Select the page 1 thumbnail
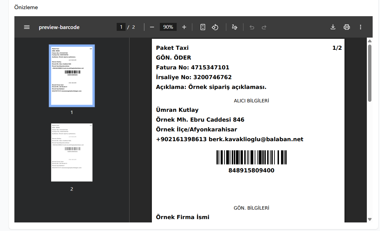This screenshot has width=380, height=231. point(72,76)
